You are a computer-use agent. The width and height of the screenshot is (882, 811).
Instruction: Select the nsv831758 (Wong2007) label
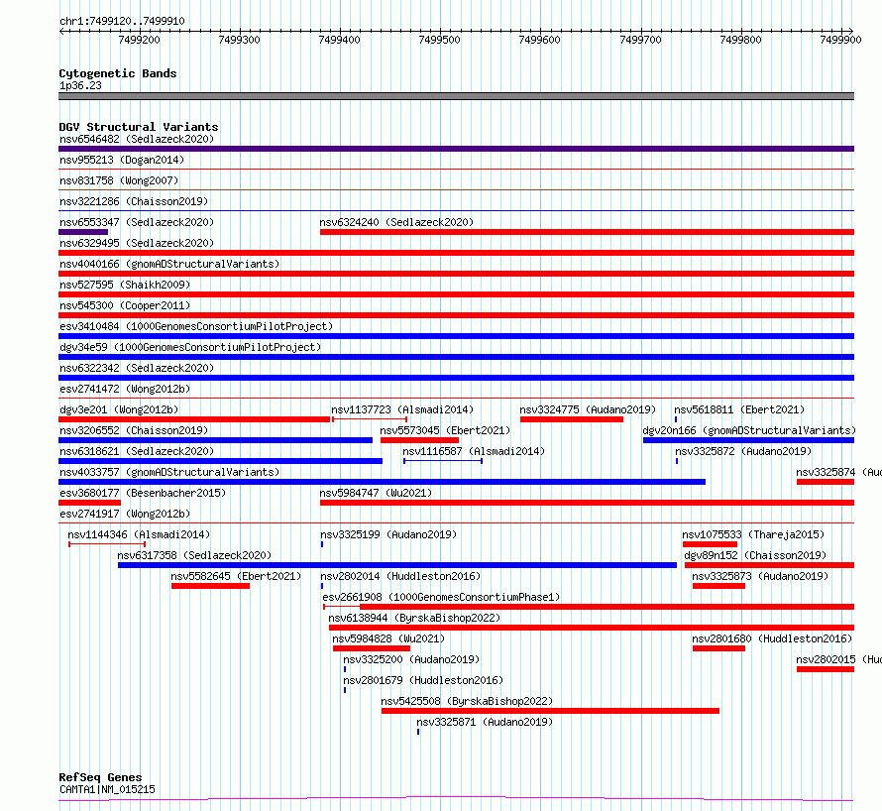(119, 180)
